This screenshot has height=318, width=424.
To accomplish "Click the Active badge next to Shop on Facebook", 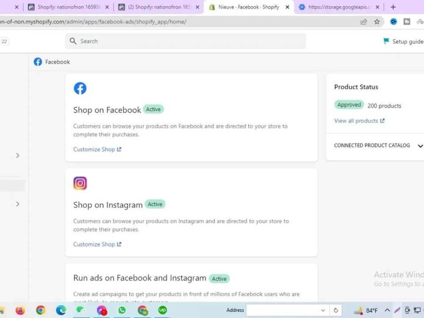I will (153, 109).
